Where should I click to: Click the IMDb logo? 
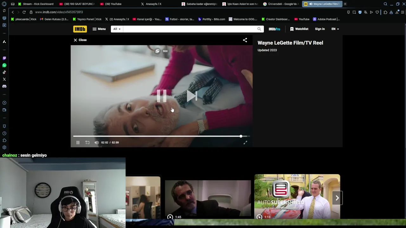(x=80, y=29)
